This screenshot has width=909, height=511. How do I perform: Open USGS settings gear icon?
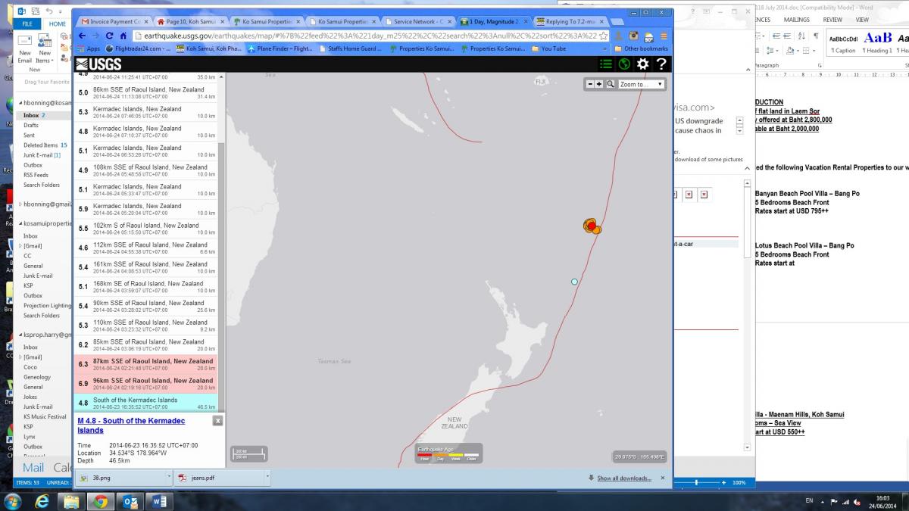coord(642,64)
